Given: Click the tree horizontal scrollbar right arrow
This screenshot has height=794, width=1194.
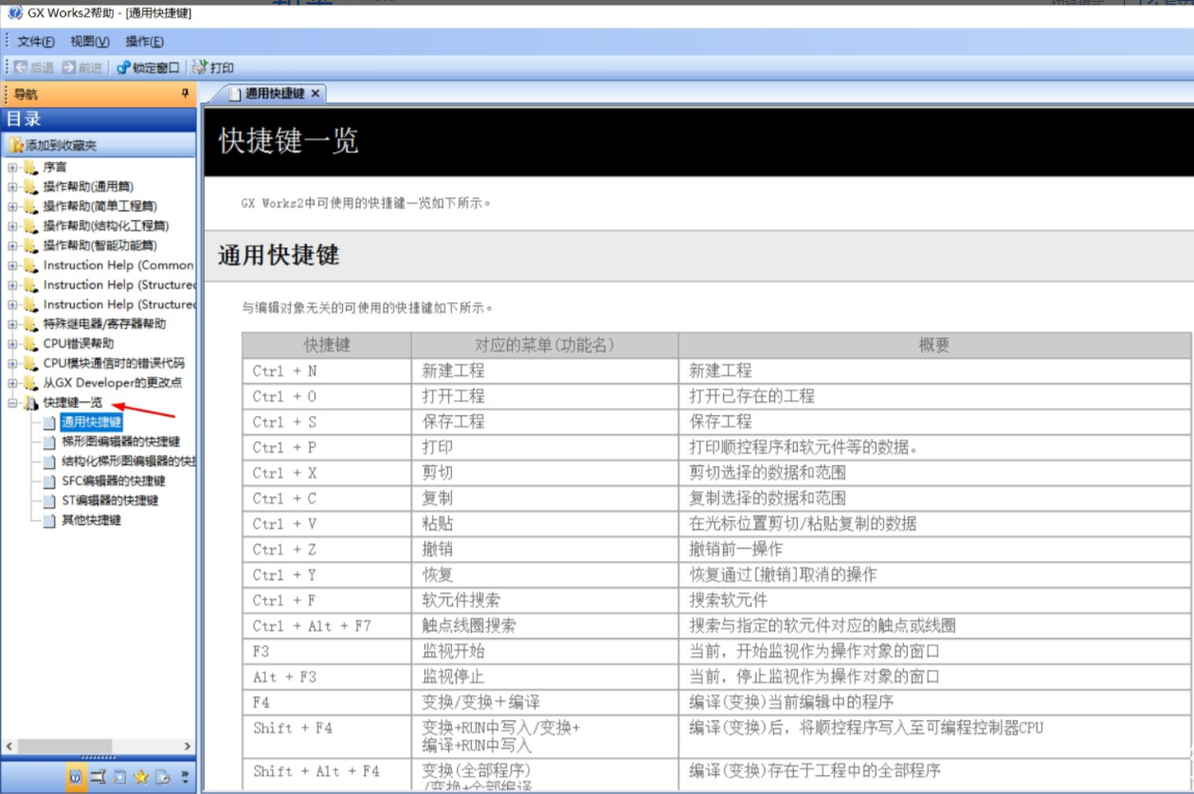Looking at the screenshot, I should pos(187,747).
